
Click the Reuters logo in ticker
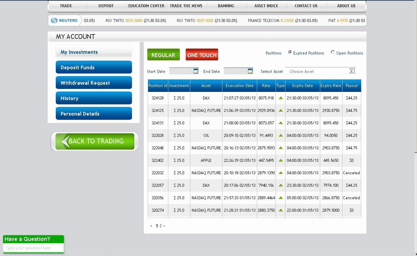click(x=64, y=20)
